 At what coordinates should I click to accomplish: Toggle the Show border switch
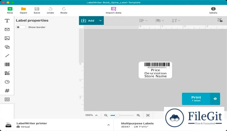click(x=21, y=27)
